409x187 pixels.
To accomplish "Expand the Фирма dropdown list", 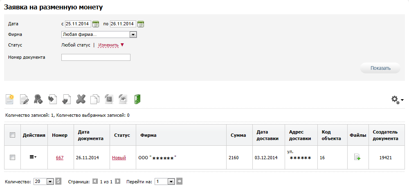I will (x=133, y=35).
